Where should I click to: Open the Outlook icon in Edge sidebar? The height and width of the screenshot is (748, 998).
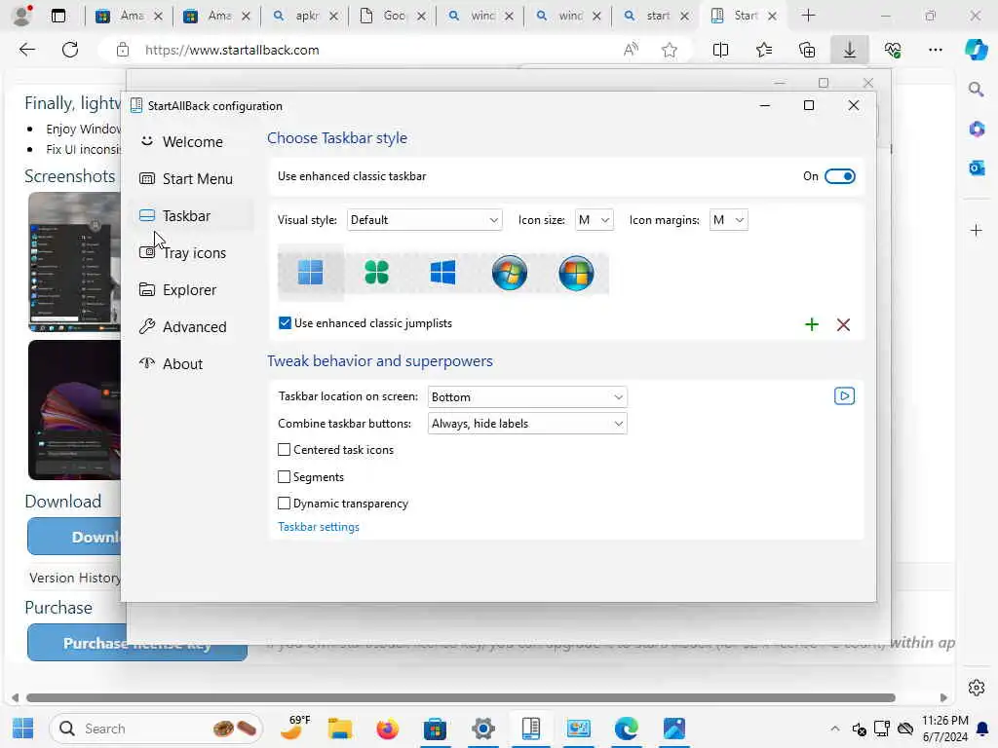tap(977, 168)
